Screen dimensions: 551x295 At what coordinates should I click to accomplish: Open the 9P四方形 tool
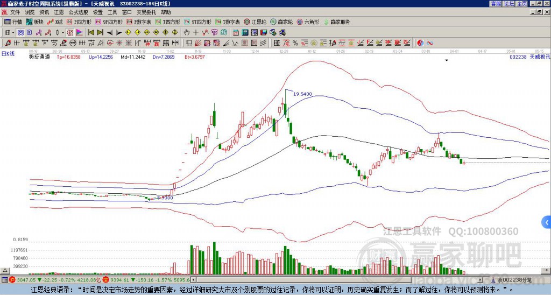[x=109, y=22]
